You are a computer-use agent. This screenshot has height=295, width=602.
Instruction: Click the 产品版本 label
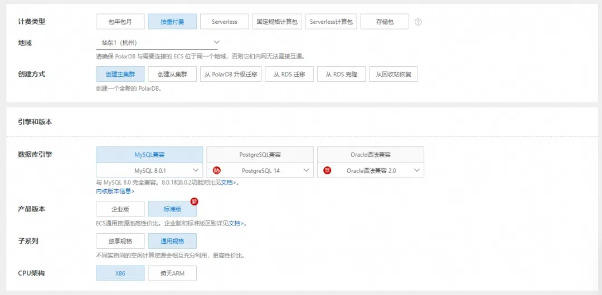(31, 209)
